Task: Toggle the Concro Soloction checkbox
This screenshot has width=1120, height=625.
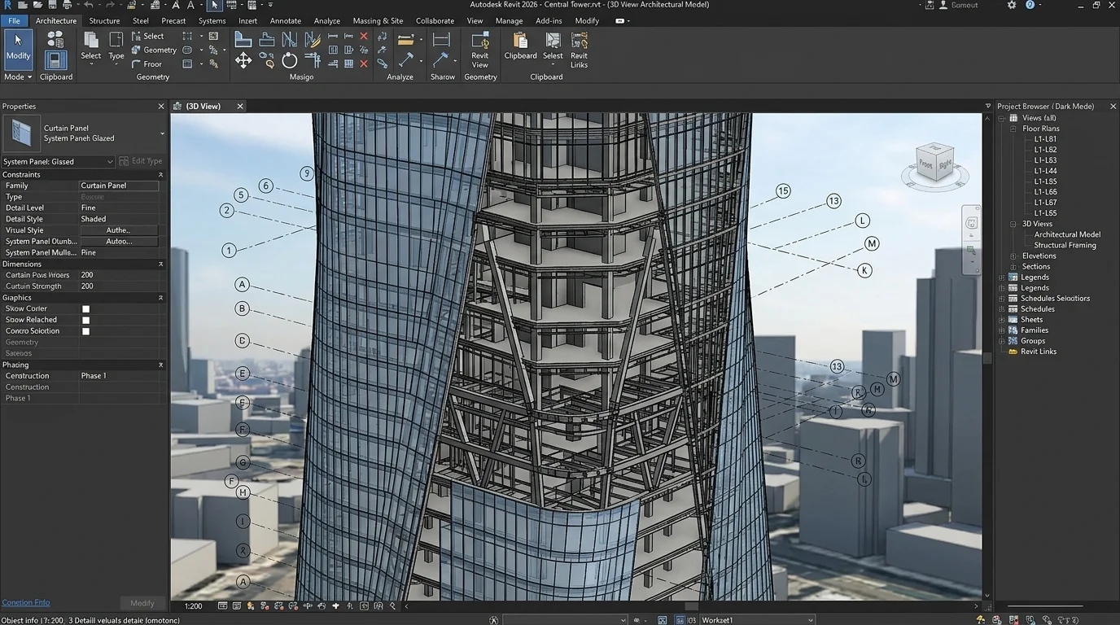Action: 85,331
